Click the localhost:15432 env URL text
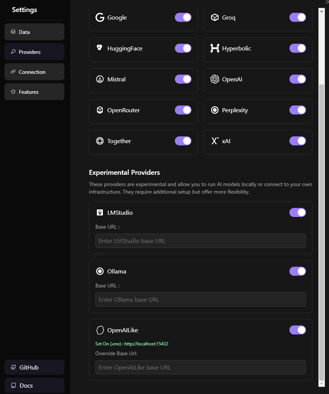 [x=146, y=344]
